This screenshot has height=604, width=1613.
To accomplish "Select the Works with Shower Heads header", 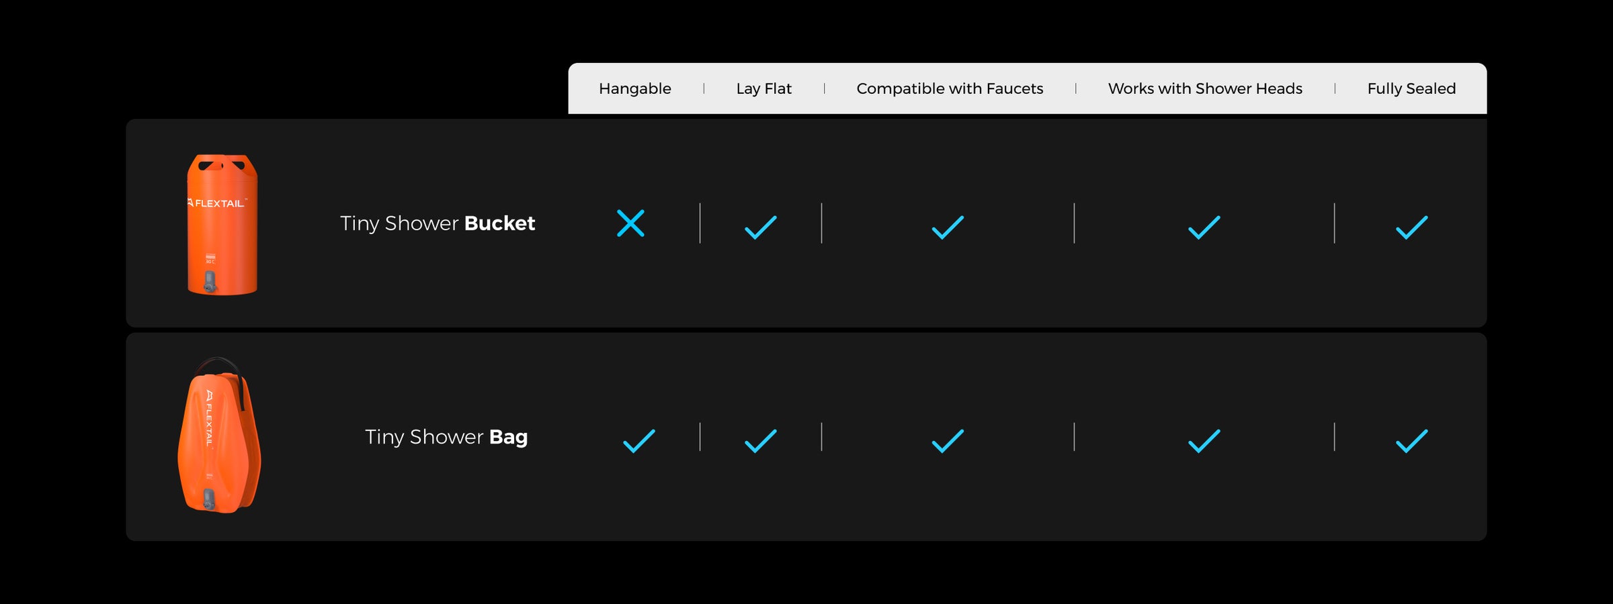I will (1205, 89).
